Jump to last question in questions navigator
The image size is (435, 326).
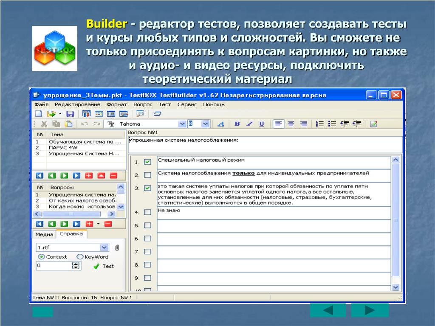point(76,224)
